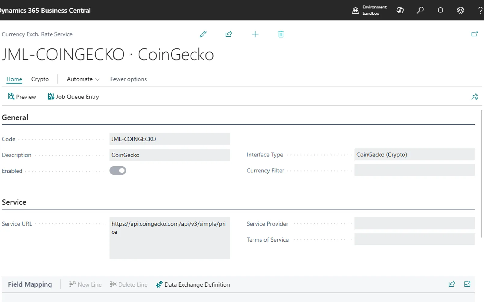484x302 pixels.
Task: Click the Code field
Action: pyautogui.click(x=169, y=139)
